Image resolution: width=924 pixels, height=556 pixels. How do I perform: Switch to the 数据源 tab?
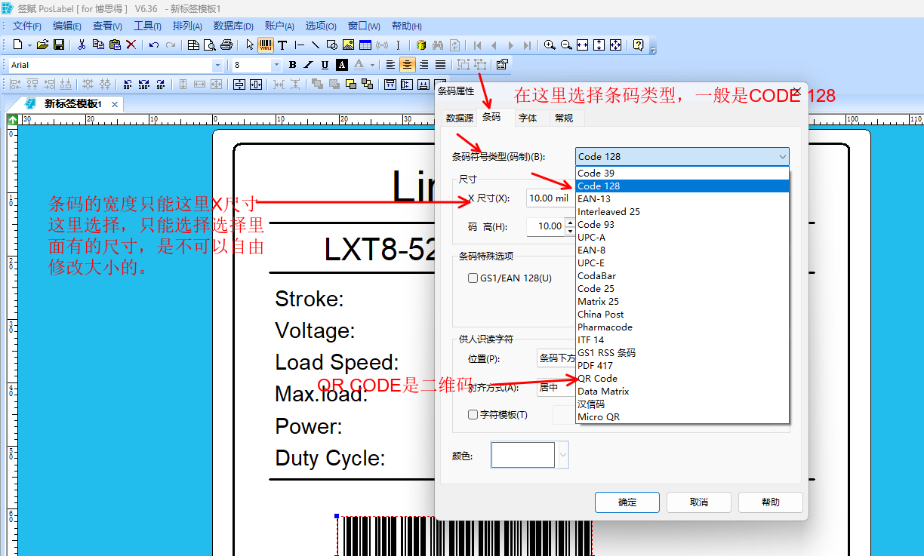tap(459, 118)
